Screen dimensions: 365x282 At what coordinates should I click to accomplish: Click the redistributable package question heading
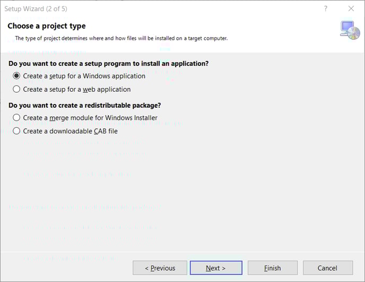point(84,105)
